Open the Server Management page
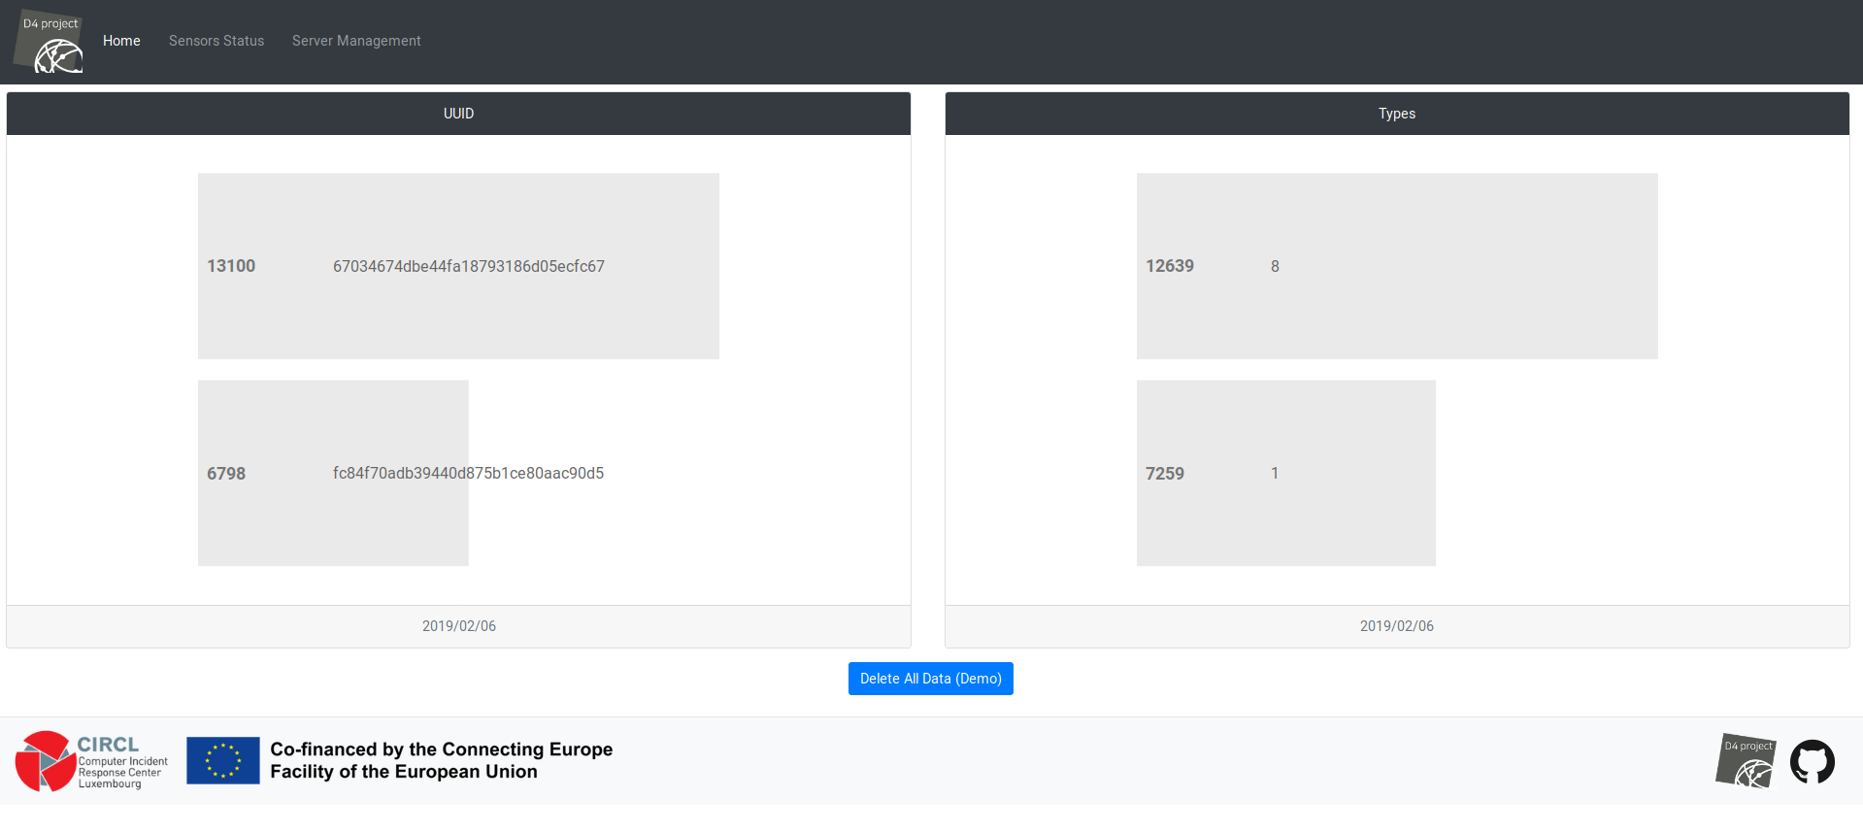The height and width of the screenshot is (832, 1863). click(355, 41)
